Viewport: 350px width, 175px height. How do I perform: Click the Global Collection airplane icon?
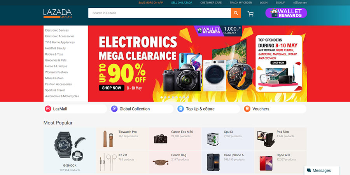pyautogui.click(x=114, y=109)
